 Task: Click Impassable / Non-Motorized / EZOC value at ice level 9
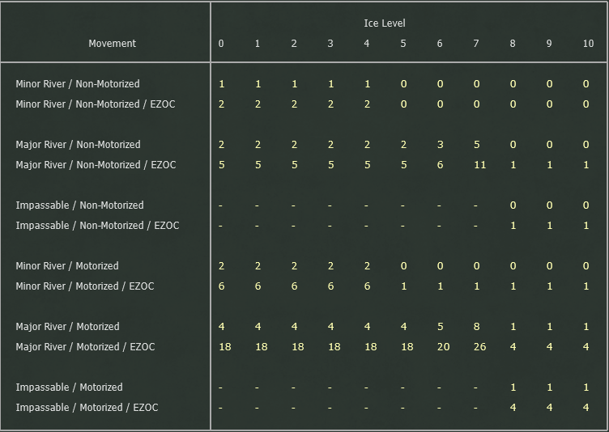pos(550,225)
